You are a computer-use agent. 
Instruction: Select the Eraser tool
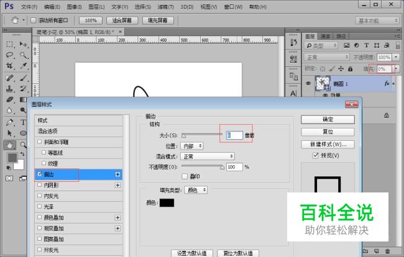click(10, 99)
